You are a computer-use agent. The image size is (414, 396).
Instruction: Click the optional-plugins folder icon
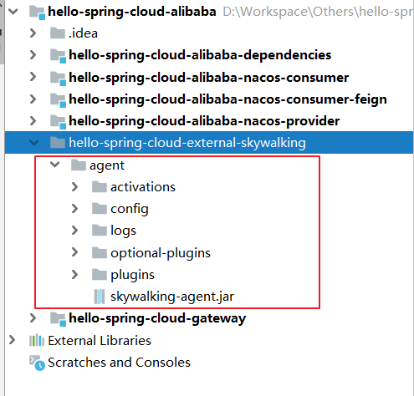[x=100, y=252]
